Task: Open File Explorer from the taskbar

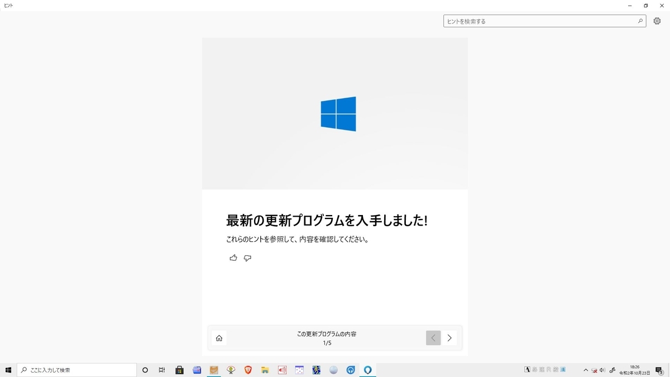Action: click(x=265, y=370)
